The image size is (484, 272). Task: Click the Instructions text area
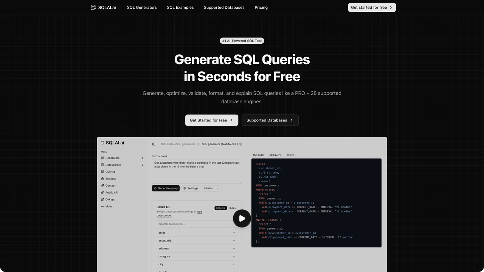click(197, 171)
